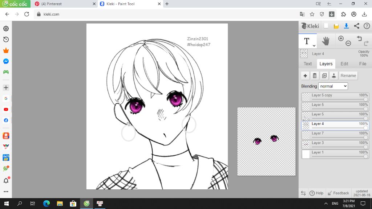Open Windows taskbar search
Image resolution: width=372 pixels, height=209 pixels.
point(20,203)
